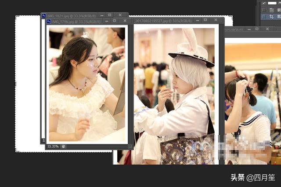Image resolution: width=281 pixels, height=187 pixels.
Task: Maximize the IMG_1796.jpg document window
Action: pyautogui.click(x=115, y=21)
